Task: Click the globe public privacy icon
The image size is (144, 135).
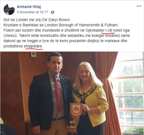Action: 53,12
